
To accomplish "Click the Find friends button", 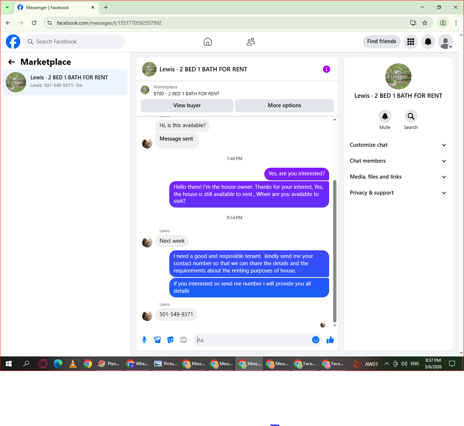I will tap(382, 42).
